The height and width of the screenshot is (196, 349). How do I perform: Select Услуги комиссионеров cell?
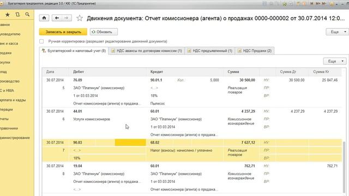click(x=92, y=119)
